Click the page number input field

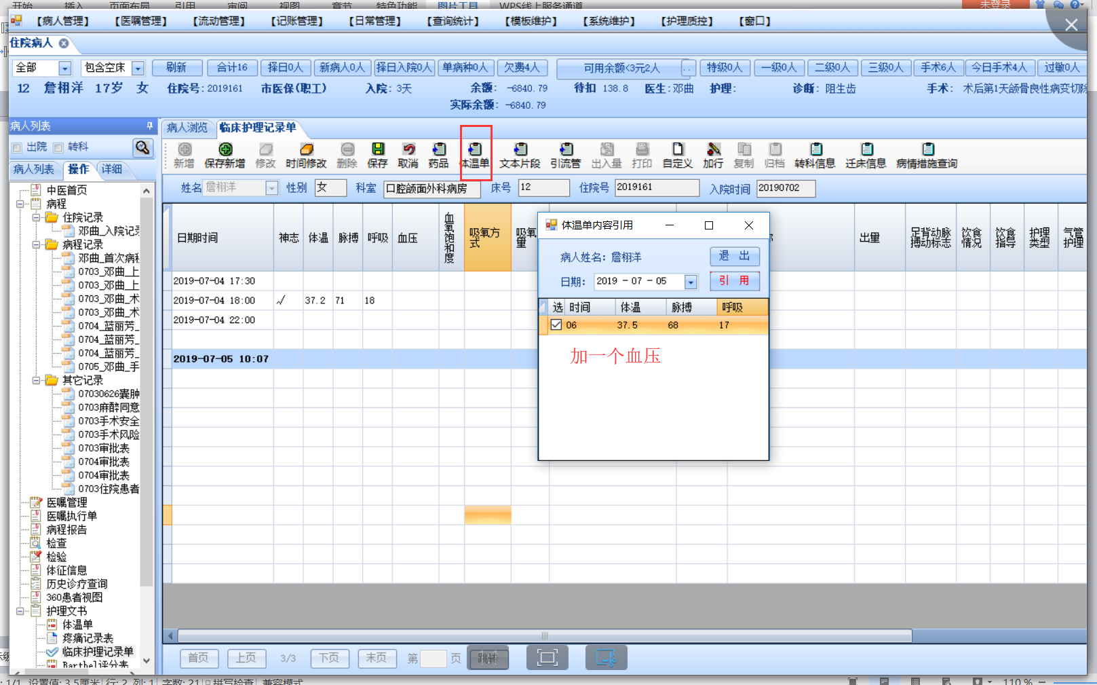point(433,658)
